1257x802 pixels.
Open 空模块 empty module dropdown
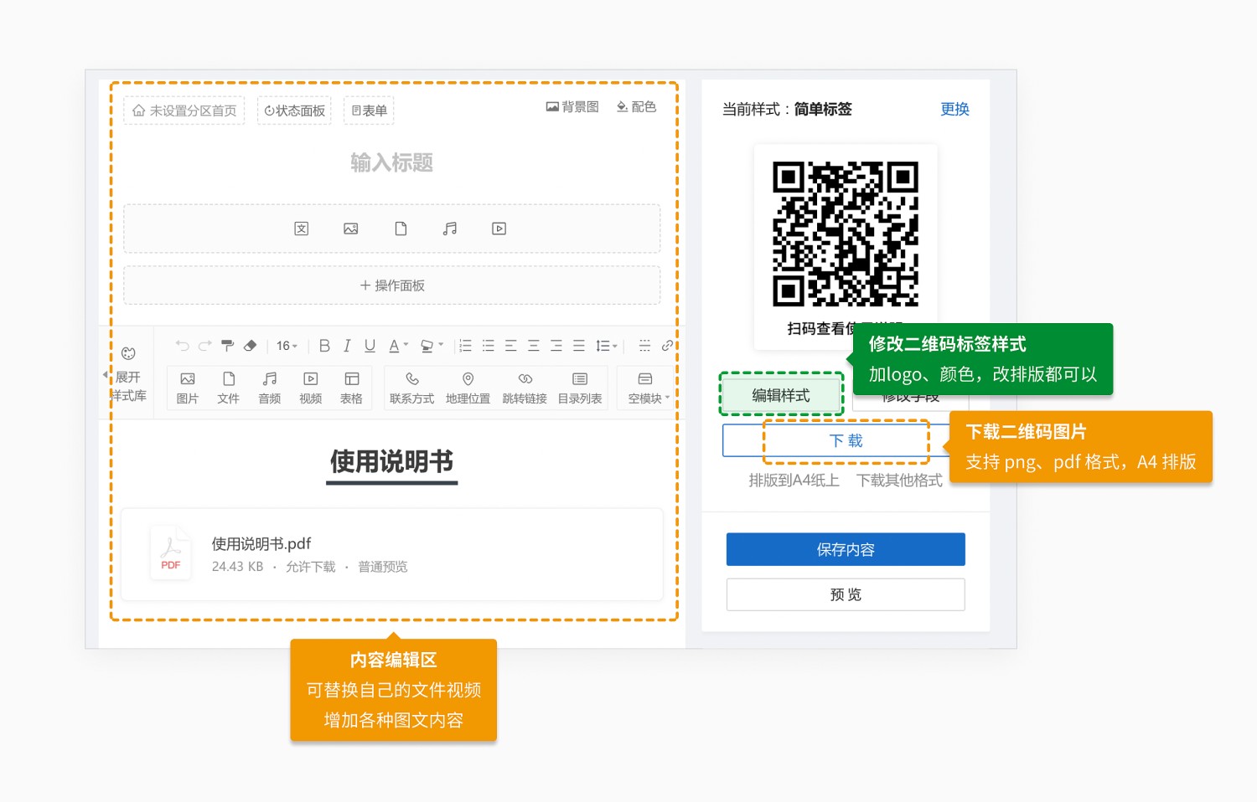pos(649,388)
